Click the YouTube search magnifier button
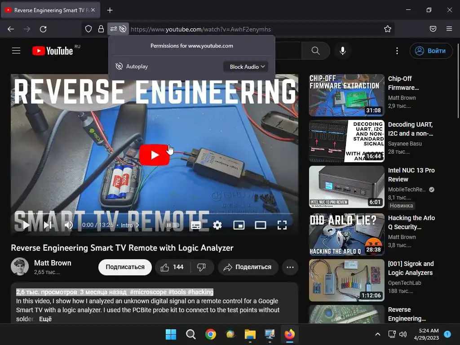This screenshot has width=460, height=345. (316, 51)
